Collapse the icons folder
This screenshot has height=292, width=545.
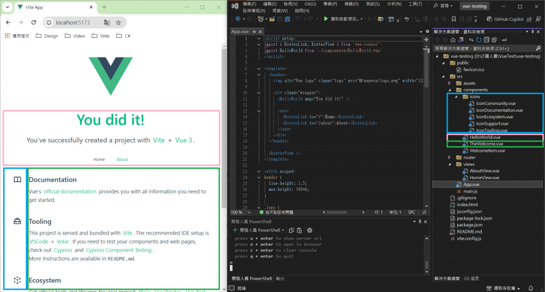click(456, 97)
